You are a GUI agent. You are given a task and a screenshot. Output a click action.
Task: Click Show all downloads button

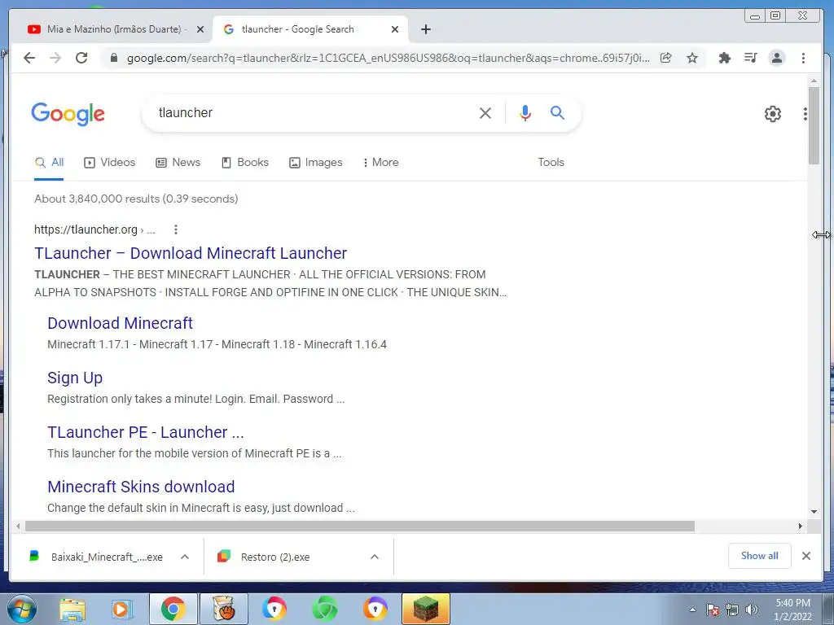coord(760,556)
